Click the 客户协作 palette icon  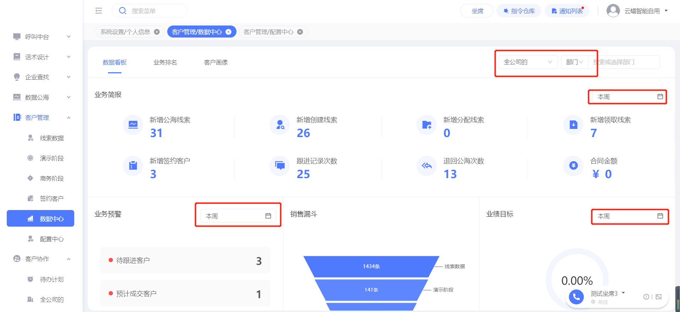(x=17, y=259)
